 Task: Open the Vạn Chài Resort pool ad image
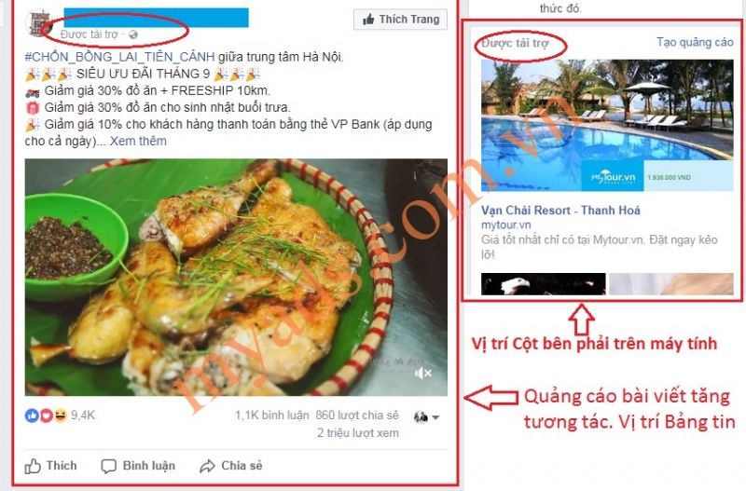607,126
